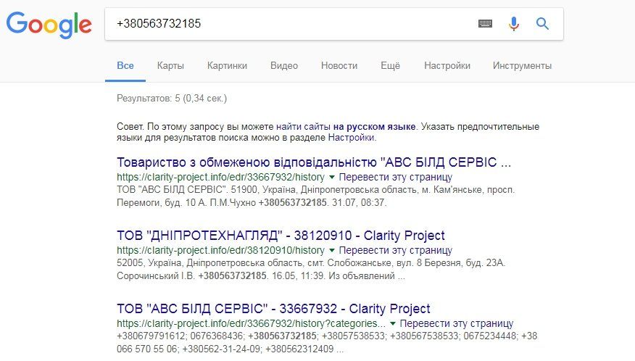Open result ТОВ ДНІПРОТЕХНАГЛЯД - 38120910

click(x=281, y=236)
